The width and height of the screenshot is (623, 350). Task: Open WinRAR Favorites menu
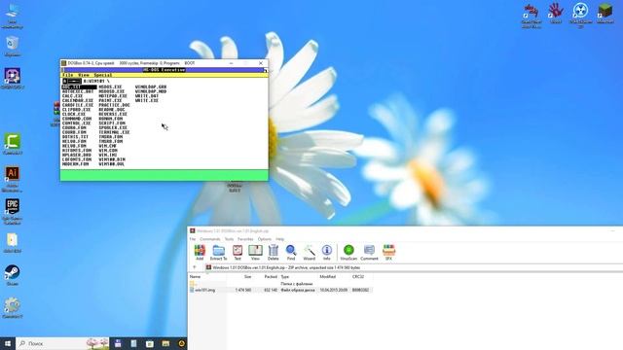coord(245,239)
